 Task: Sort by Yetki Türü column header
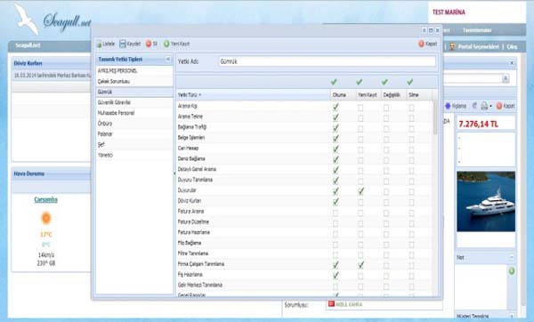(x=253, y=94)
